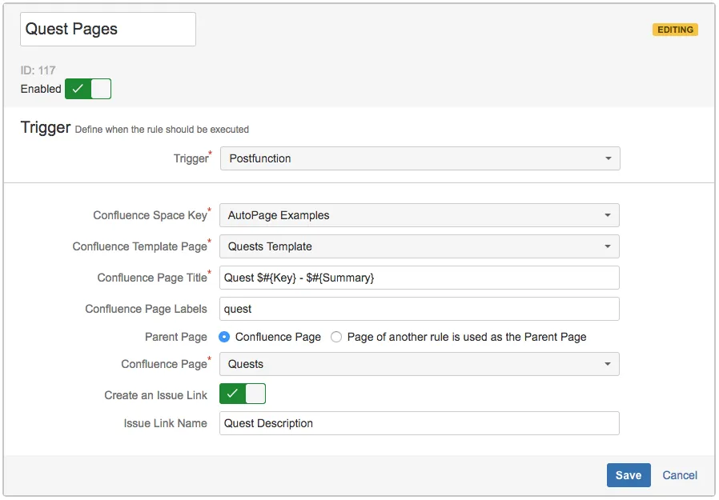Screen dimensions: 719x500
Task: Select the Confluence Page radio button
Action: click(225, 337)
